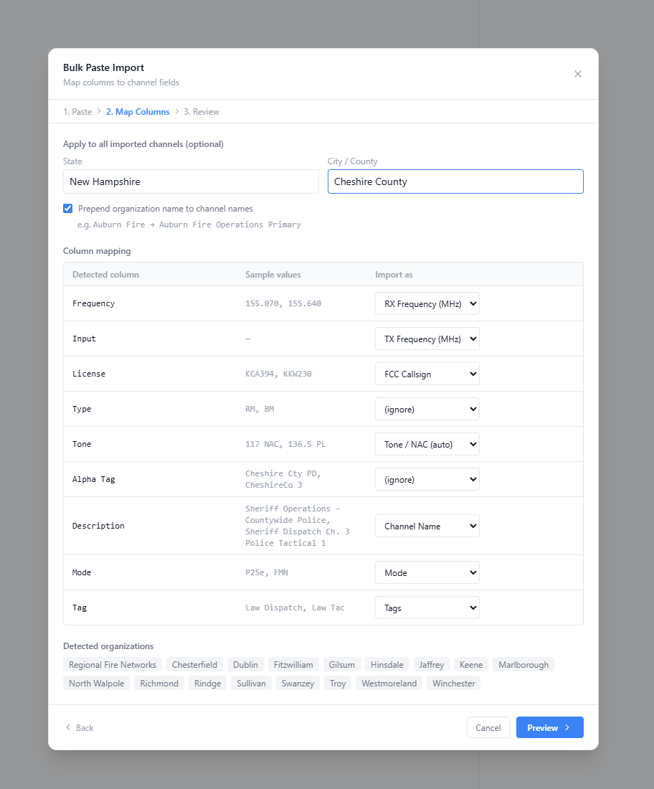Cancel the bulk paste import
Screen dimensions: 654x789
[x=488, y=727]
